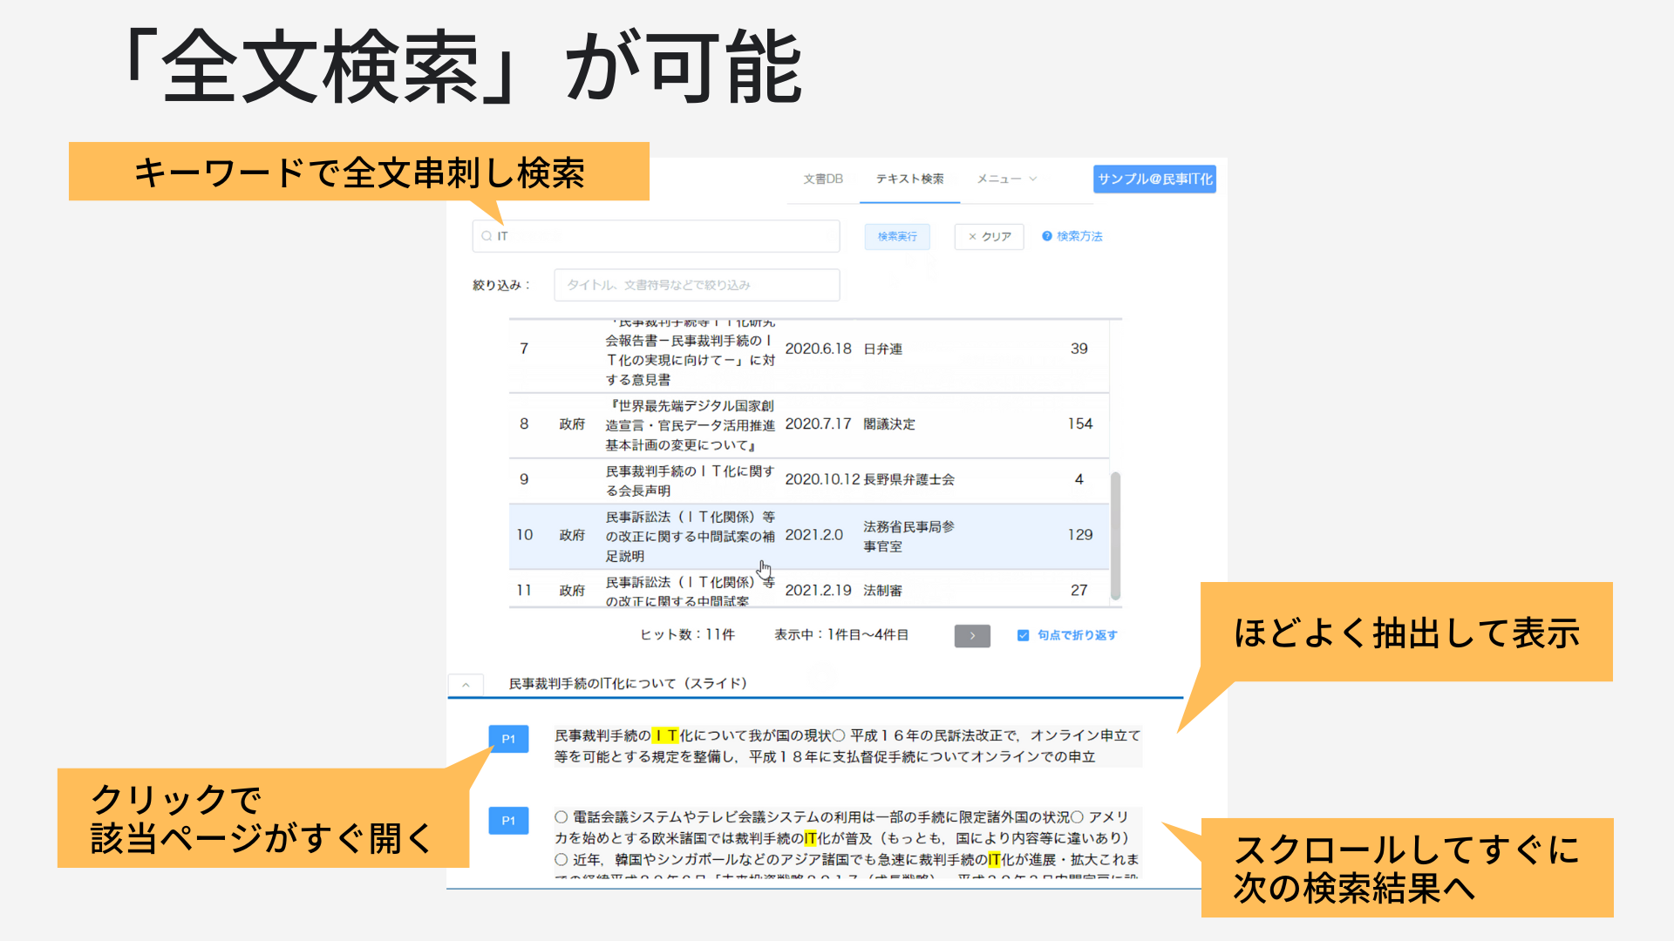The width and height of the screenshot is (1674, 941).
Task: Click the X icon in クリア button
Action: [x=972, y=237]
